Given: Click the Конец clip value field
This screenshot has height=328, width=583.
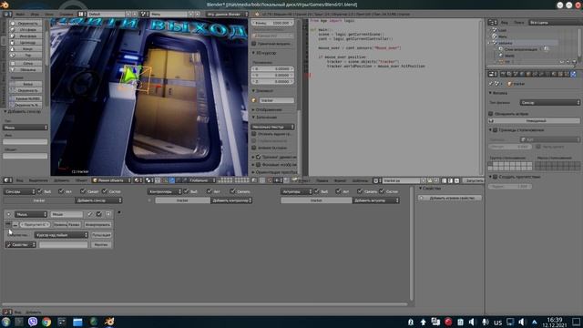Looking at the screenshot, I should [x=272, y=23].
